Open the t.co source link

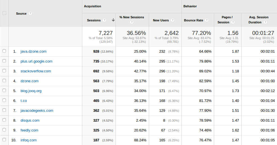coord(24,101)
